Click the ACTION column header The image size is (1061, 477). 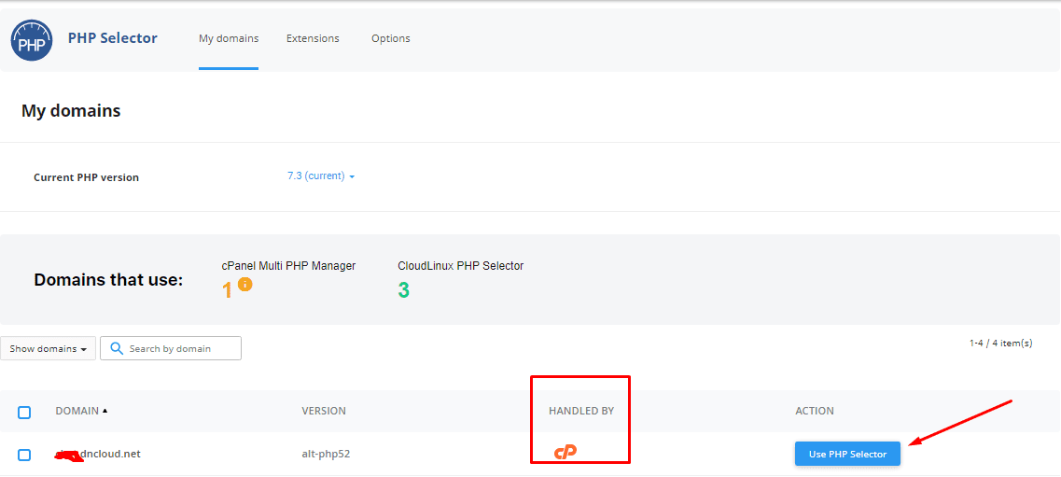pos(815,411)
